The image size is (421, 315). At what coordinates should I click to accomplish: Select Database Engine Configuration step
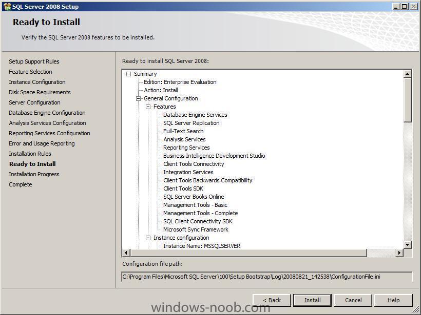click(47, 113)
